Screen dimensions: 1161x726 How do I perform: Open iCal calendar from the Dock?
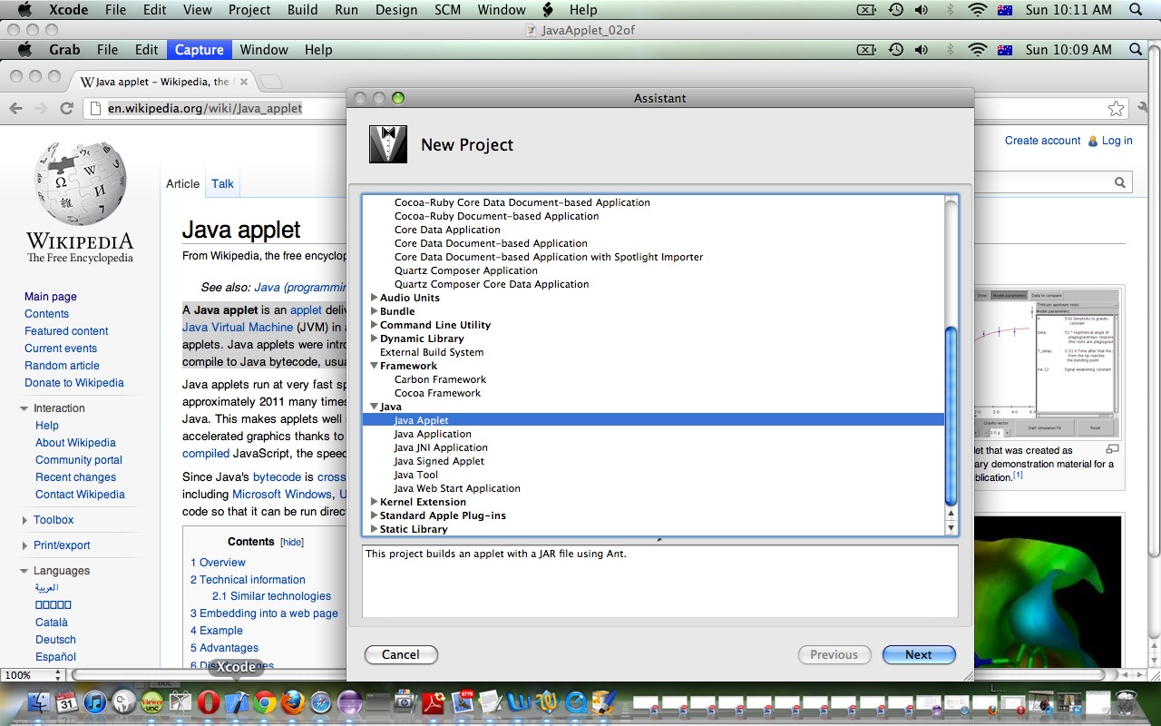(67, 705)
